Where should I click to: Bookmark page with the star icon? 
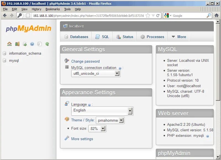click(148, 15)
